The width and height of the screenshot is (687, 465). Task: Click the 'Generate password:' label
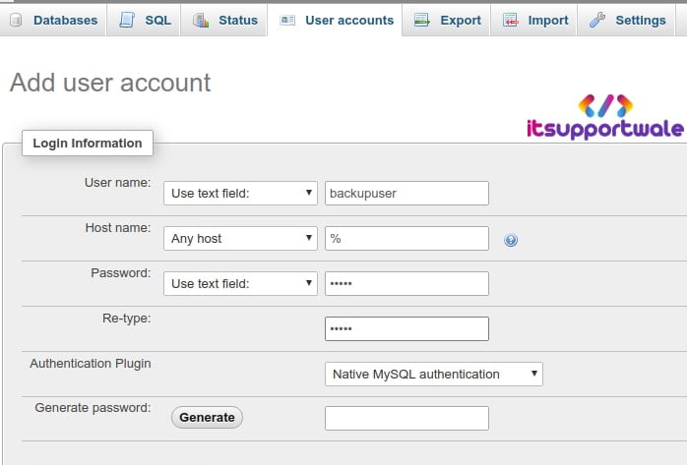(93, 408)
